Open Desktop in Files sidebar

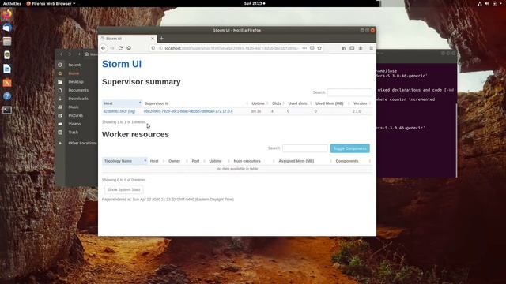77,82
